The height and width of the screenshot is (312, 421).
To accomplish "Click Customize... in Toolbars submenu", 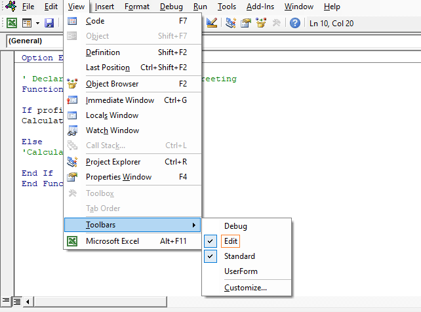I will [x=245, y=287].
